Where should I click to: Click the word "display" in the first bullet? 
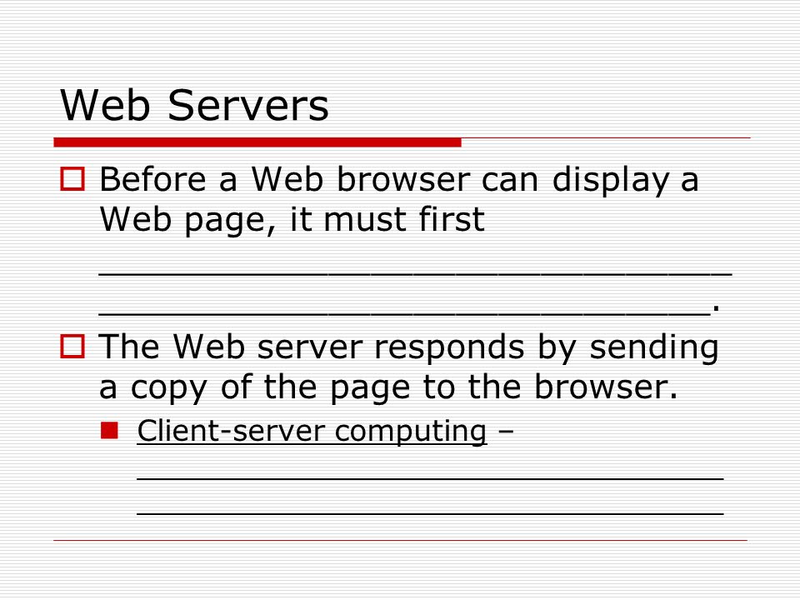(x=610, y=180)
